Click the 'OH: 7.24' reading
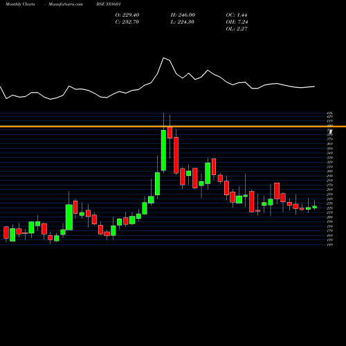Viewport: 346px width, 346px height. coord(237,22)
